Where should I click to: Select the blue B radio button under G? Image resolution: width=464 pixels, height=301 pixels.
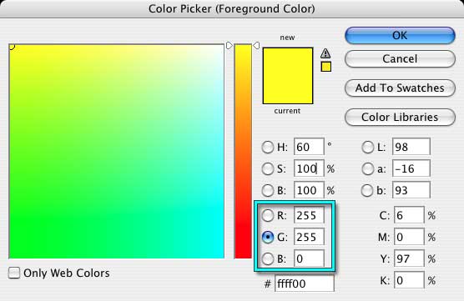[268, 258]
